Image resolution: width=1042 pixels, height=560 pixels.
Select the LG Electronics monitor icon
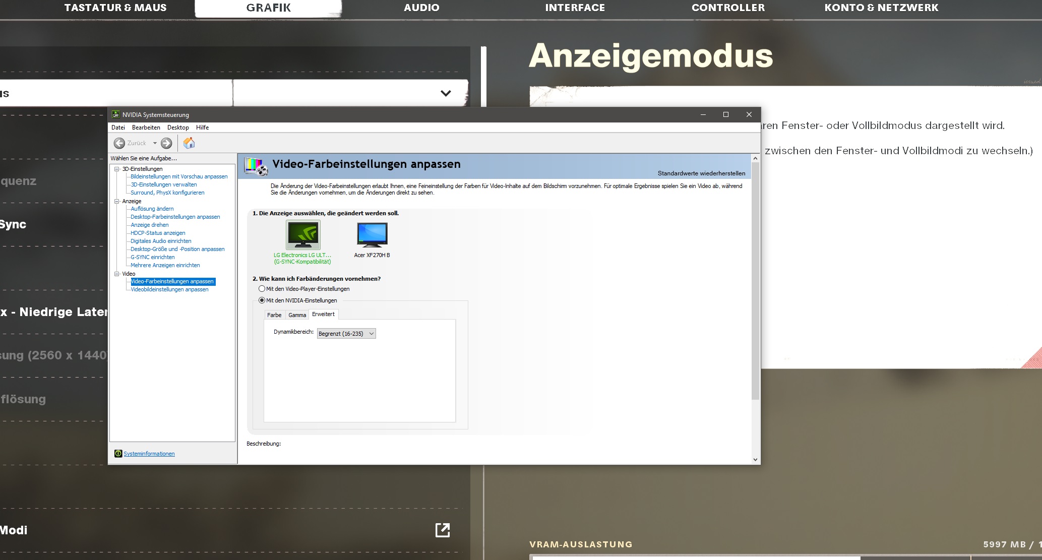pos(303,235)
